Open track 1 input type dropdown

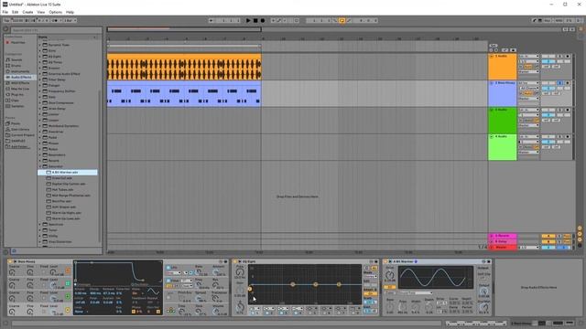(x=529, y=57)
